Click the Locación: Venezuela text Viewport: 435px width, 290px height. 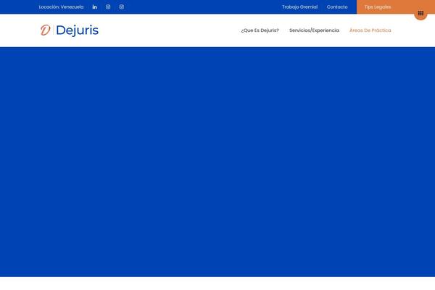(61, 7)
